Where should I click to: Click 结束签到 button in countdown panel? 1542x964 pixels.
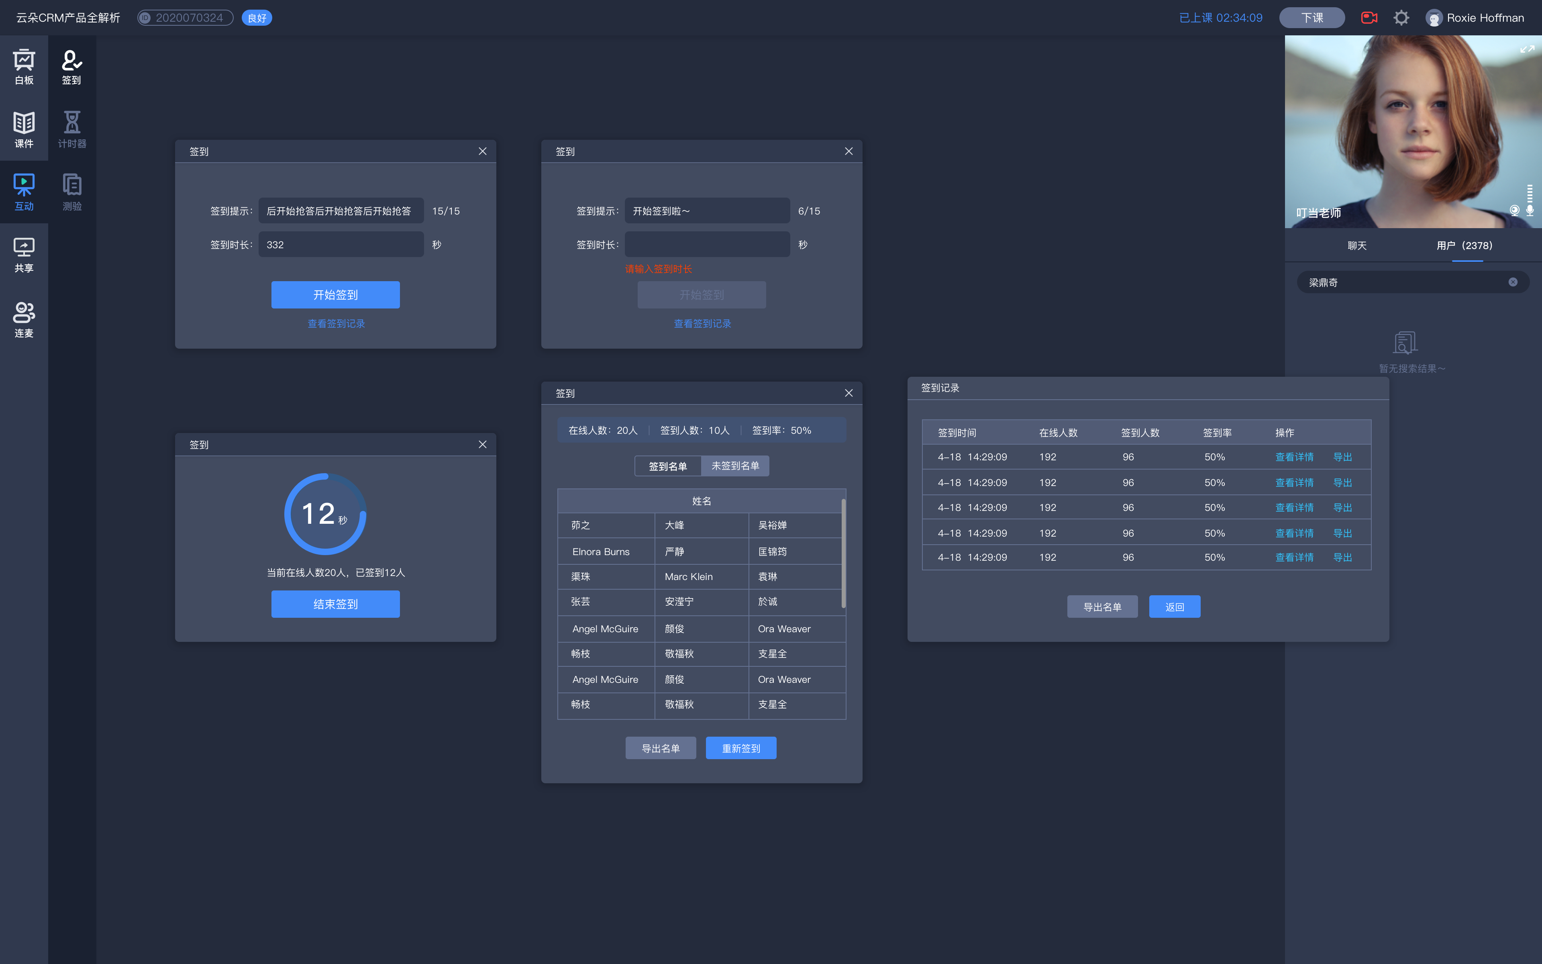pyautogui.click(x=335, y=603)
